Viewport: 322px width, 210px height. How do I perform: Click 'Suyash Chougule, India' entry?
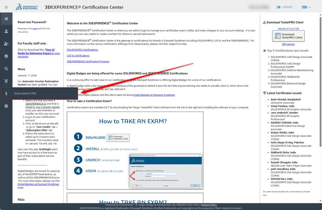pyautogui.click(x=284, y=162)
